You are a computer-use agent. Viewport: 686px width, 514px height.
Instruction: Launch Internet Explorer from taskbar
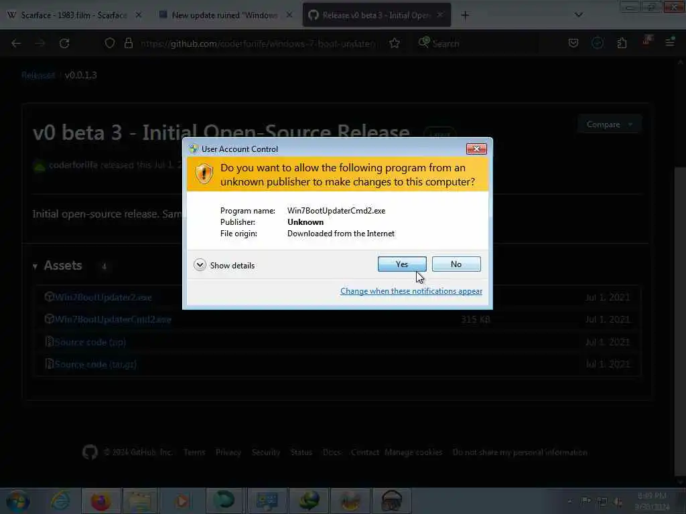coord(60,501)
